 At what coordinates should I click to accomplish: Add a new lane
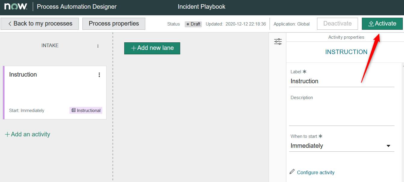152,48
